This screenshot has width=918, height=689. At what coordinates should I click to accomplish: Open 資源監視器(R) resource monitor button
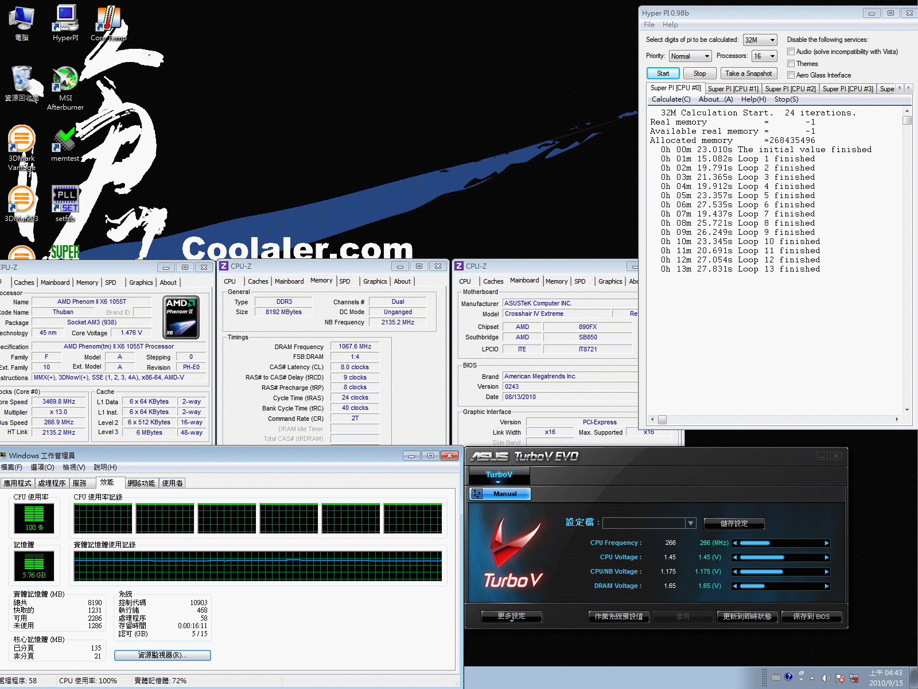(162, 655)
